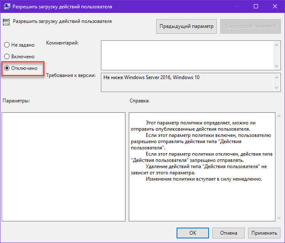
Task: Apply changes with "Применить"
Action: click(x=264, y=233)
